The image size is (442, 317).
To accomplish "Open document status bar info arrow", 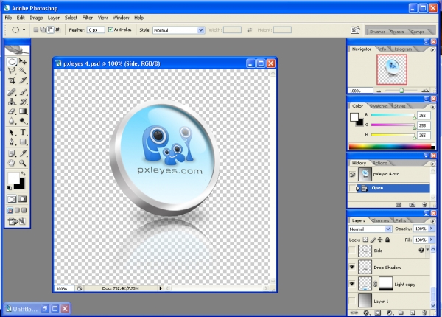I will pos(161,288).
